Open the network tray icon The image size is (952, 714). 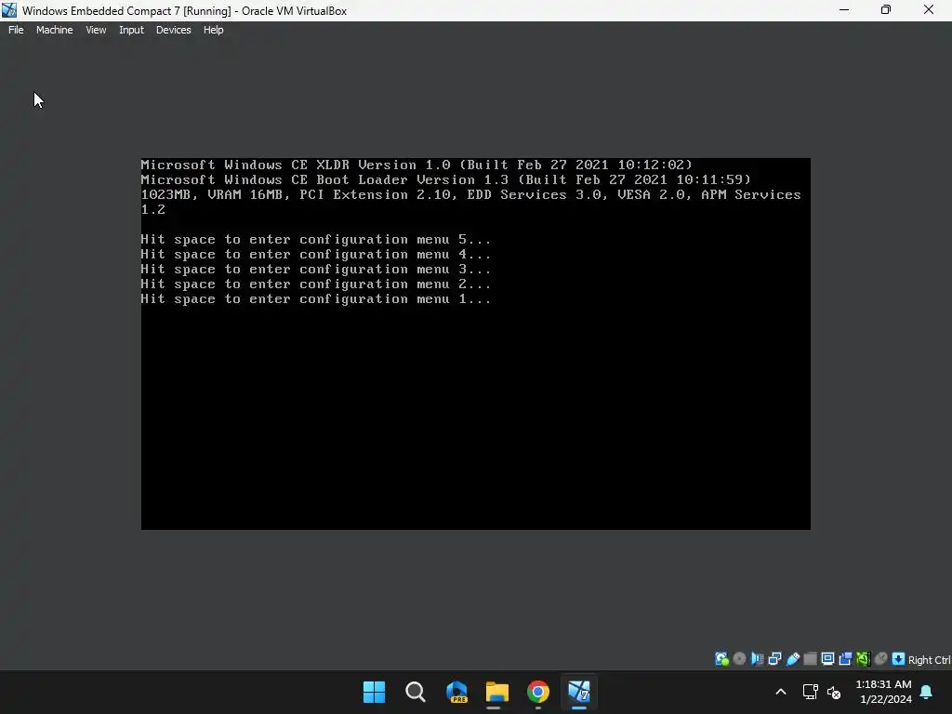tap(810, 692)
